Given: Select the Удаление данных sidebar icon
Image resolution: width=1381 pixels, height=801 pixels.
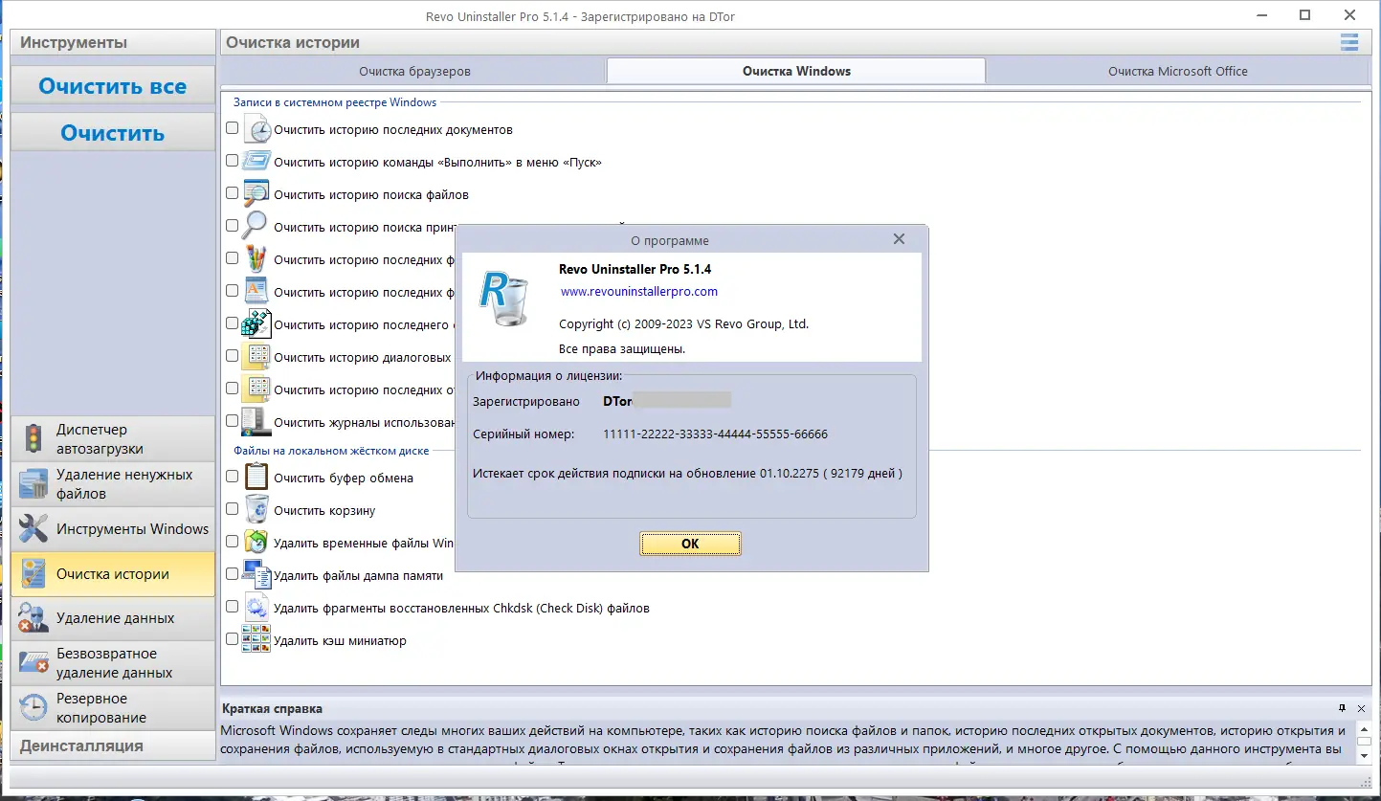Looking at the screenshot, I should 32,617.
